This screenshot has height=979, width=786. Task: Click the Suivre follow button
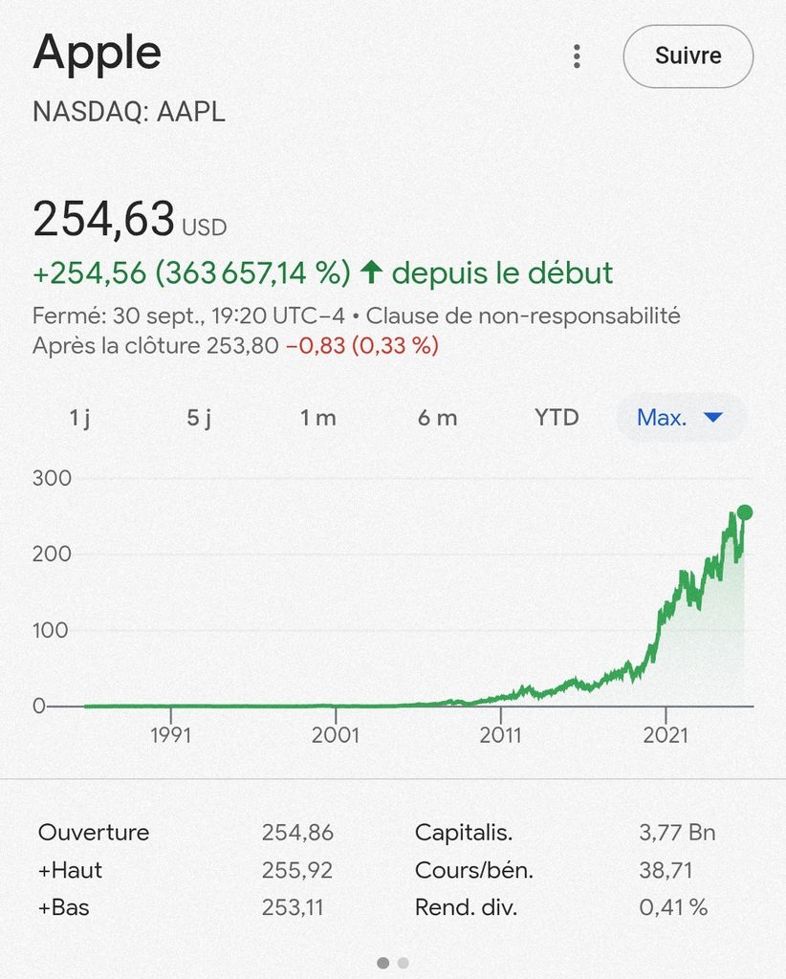pyautogui.click(x=688, y=56)
